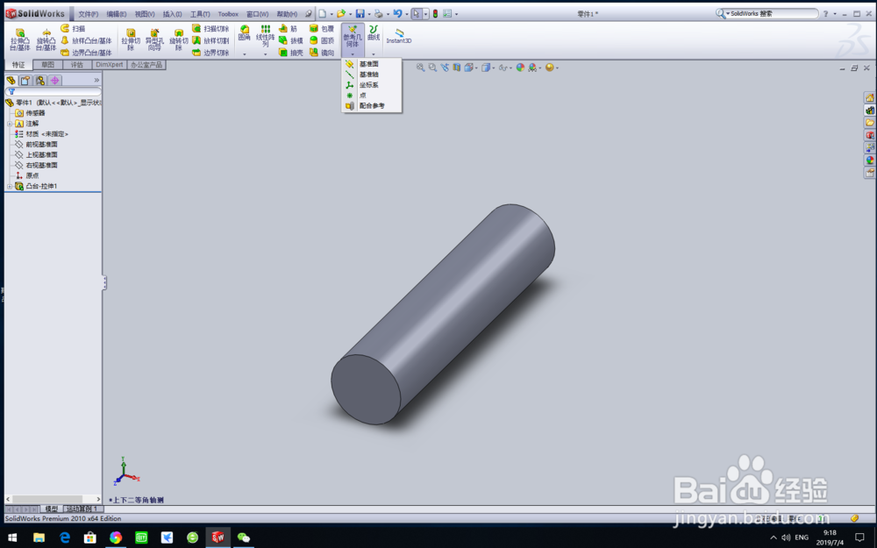Click the zoom to area icon

point(432,68)
